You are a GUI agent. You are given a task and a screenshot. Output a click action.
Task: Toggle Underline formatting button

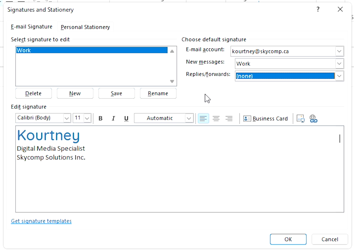tap(126, 118)
